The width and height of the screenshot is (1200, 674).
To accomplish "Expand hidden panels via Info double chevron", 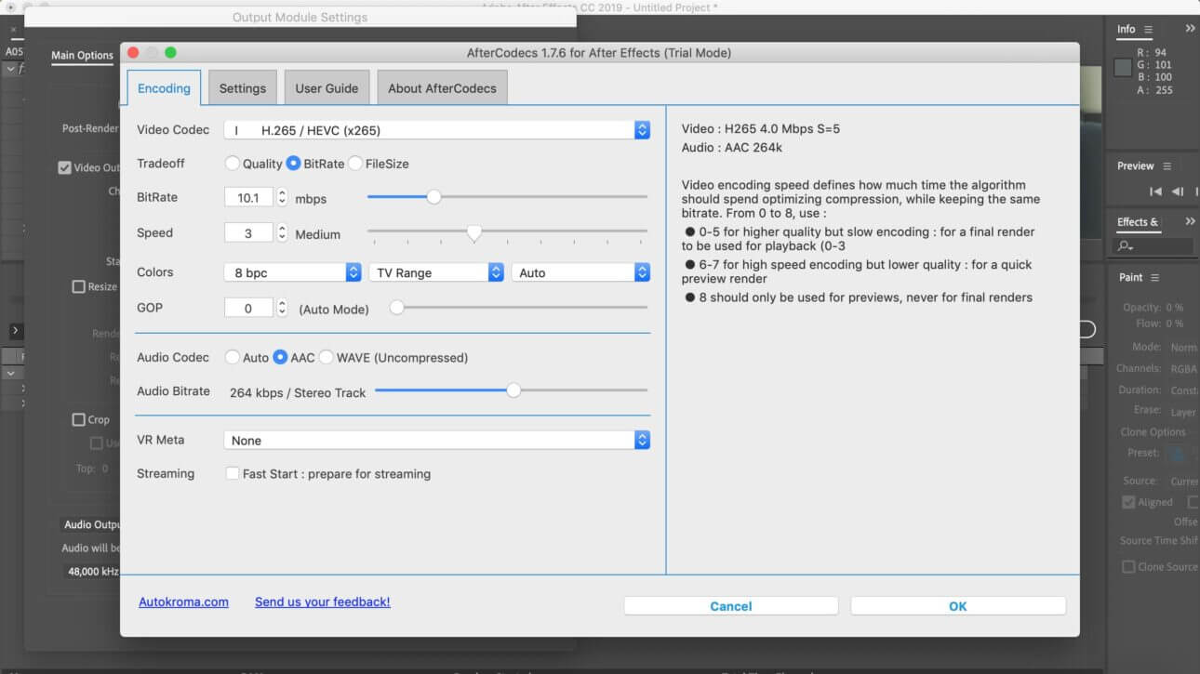I will click(1190, 30).
